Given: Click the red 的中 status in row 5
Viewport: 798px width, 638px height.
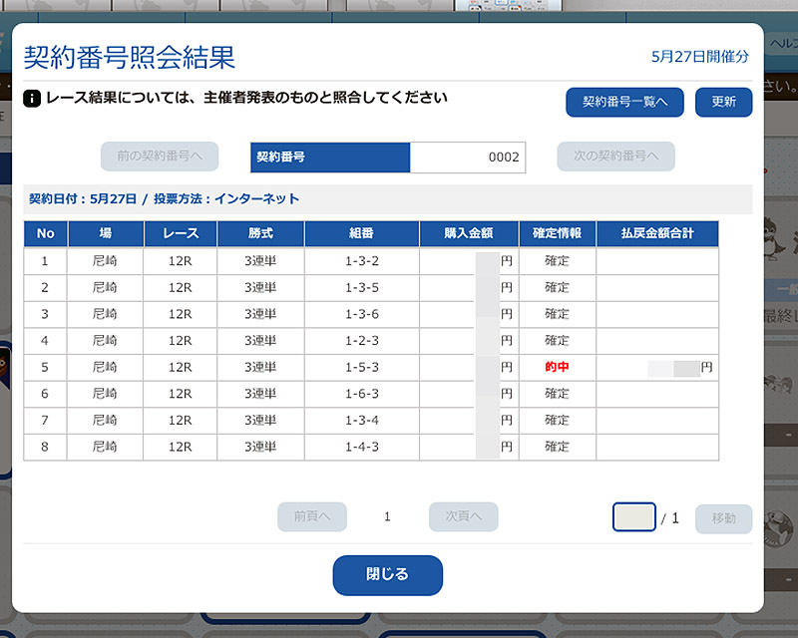Looking at the screenshot, I should click(557, 367).
